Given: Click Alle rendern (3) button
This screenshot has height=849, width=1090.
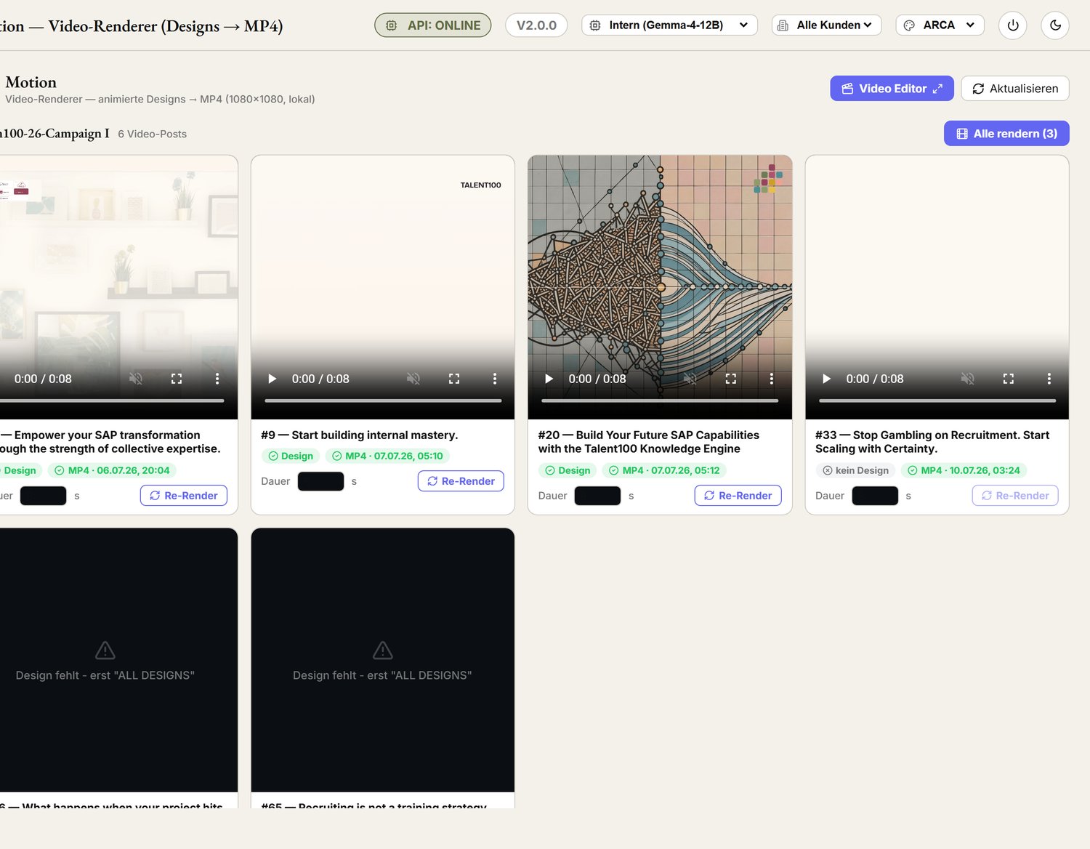Looking at the screenshot, I should click(x=1006, y=134).
